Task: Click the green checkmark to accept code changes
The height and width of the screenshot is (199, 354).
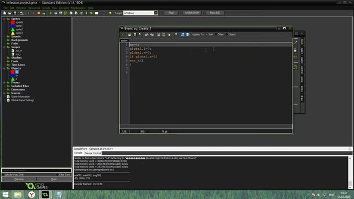Action: click(x=122, y=34)
